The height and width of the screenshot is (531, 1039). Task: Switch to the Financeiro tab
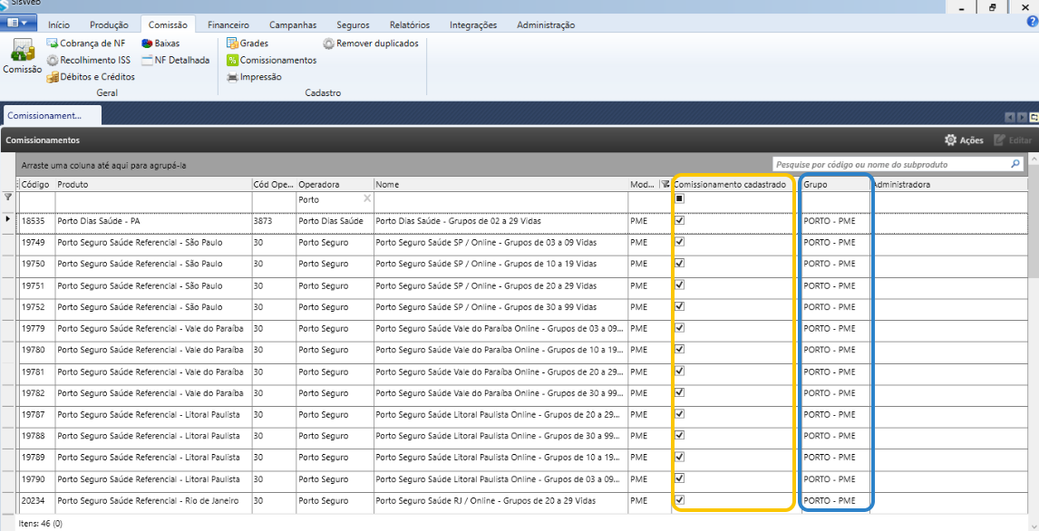pos(228,24)
